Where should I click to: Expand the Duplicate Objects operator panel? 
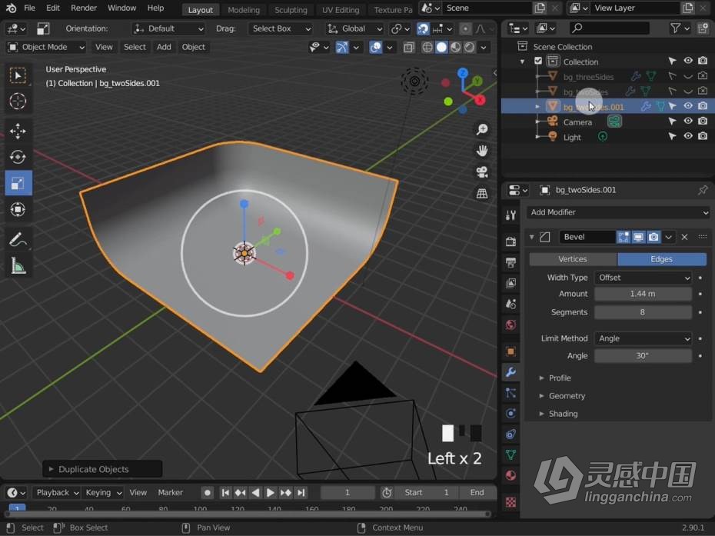click(102, 469)
